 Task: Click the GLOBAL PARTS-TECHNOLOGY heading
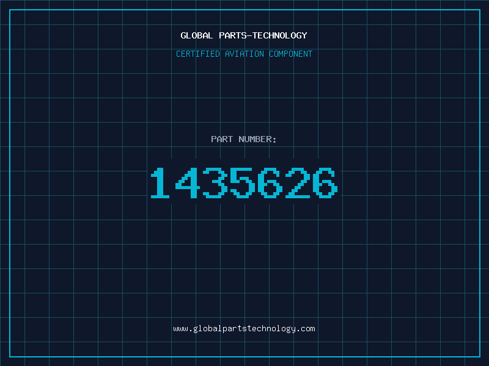(244, 35)
